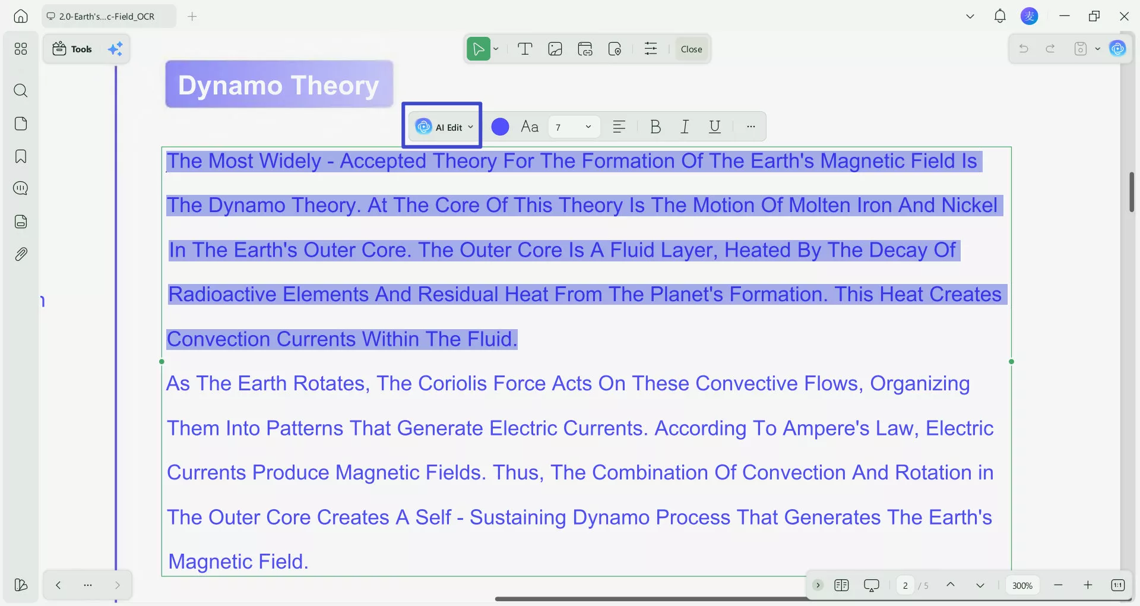Enable italic formatting
Viewport: 1140px width, 606px height.
click(685, 126)
